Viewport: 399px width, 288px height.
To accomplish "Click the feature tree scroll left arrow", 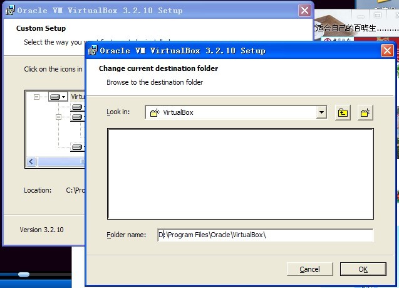I will 31,162.
